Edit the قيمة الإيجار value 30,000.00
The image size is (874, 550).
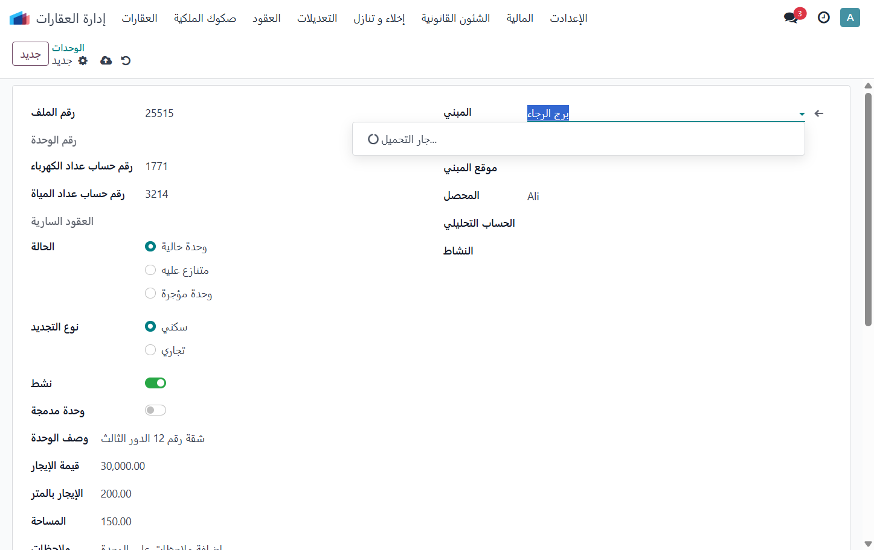[x=123, y=466]
